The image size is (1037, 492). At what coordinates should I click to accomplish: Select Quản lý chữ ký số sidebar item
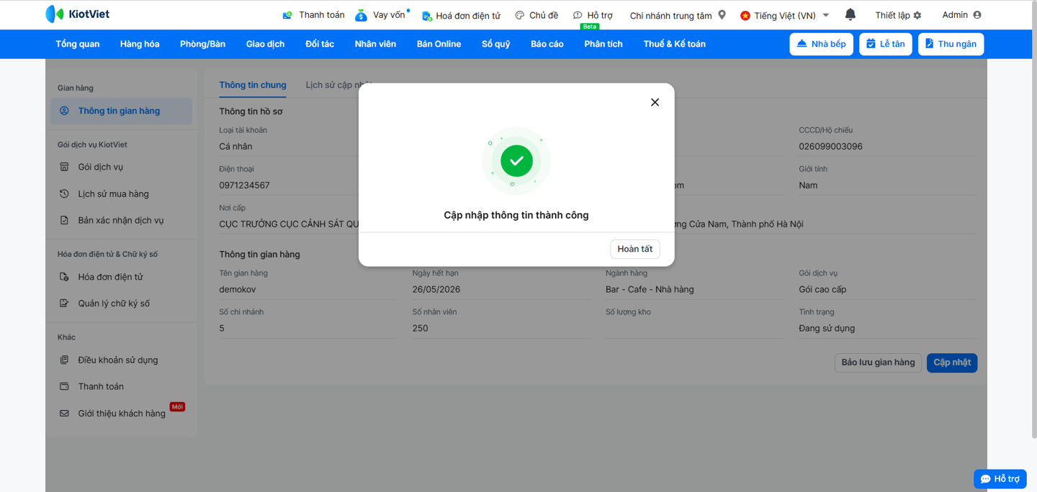[x=121, y=304]
